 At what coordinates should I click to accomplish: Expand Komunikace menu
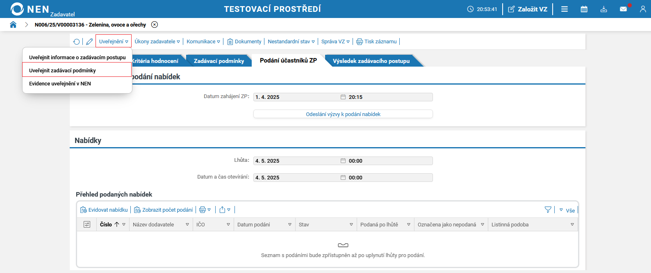click(203, 42)
